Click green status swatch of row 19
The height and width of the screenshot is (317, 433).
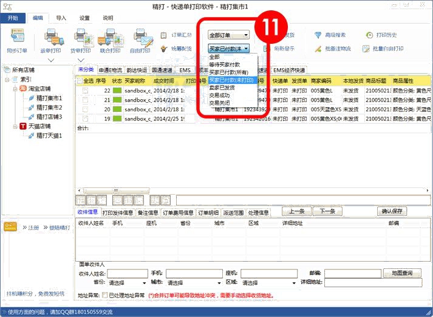click(117, 119)
